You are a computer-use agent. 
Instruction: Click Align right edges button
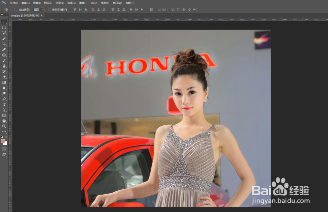[104, 10]
